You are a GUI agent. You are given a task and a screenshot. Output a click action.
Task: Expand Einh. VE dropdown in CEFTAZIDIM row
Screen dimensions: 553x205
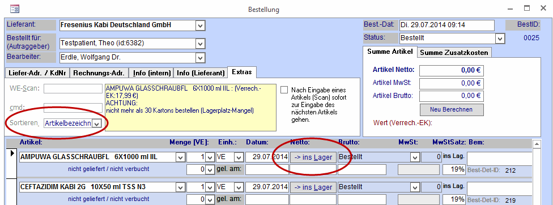[x=239, y=187]
